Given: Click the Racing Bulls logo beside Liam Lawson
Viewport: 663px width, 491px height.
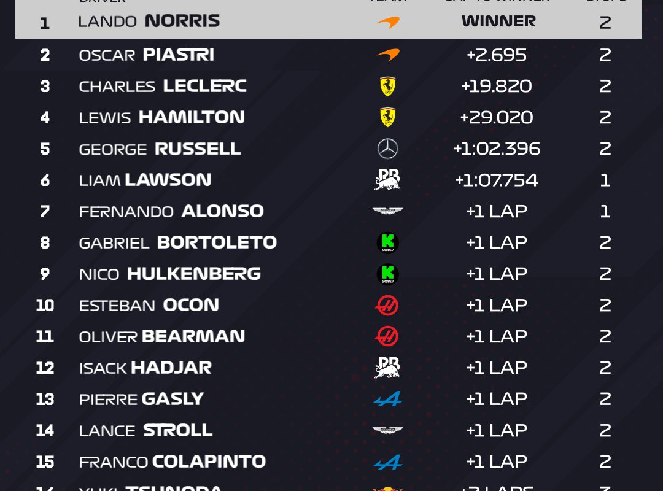Looking at the screenshot, I should 387,180.
